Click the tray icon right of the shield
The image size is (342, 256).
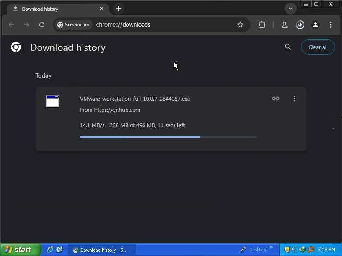[x=295, y=250]
